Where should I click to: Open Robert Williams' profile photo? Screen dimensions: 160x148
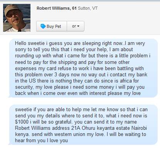point(17,18)
